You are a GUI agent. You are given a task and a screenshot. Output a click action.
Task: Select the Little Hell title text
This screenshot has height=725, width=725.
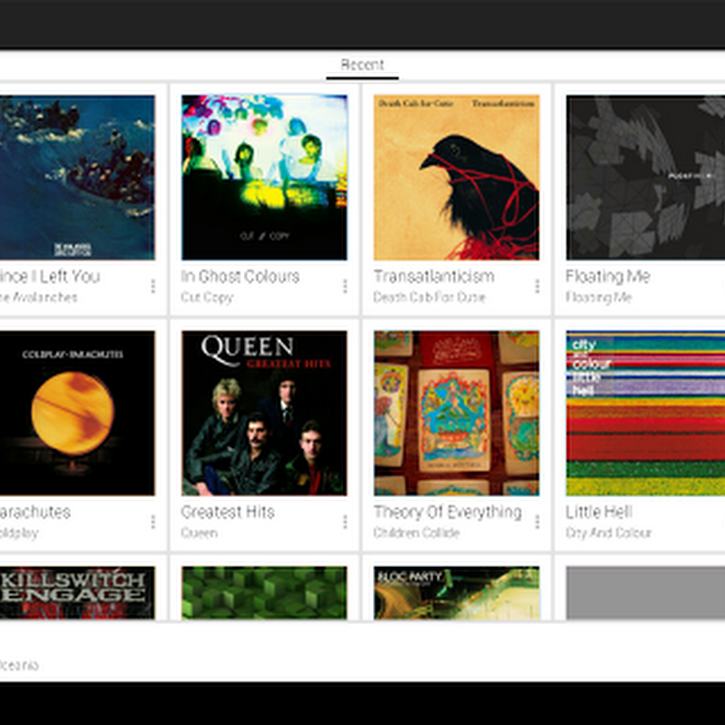click(599, 512)
